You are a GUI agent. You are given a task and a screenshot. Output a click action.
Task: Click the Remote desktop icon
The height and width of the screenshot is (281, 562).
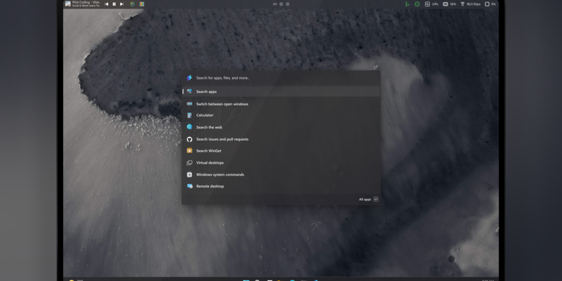(x=190, y=186)
